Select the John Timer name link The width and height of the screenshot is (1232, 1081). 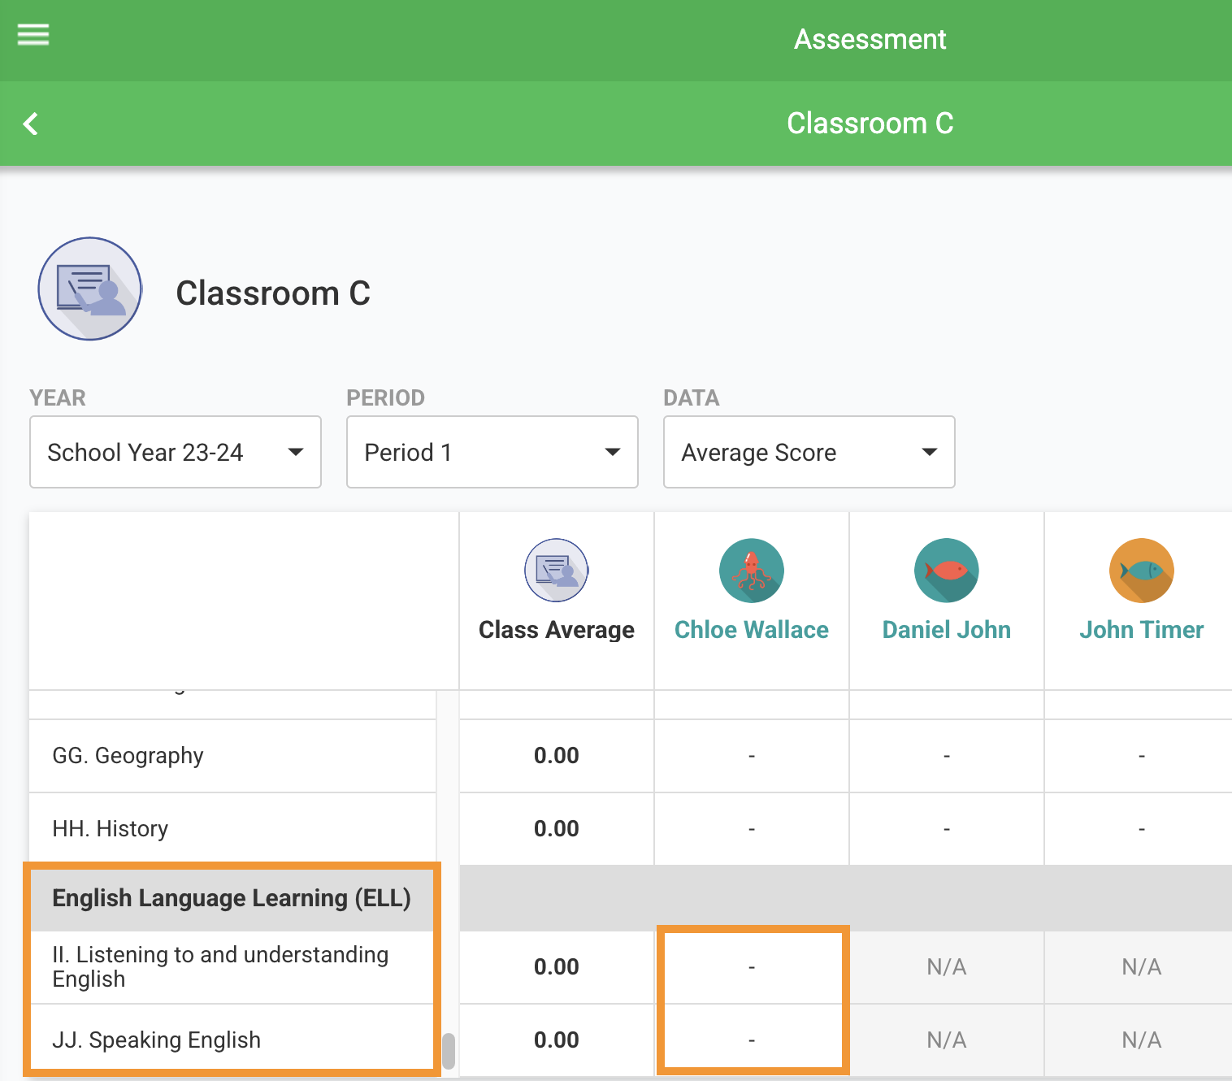click(x=1141, y=630)
